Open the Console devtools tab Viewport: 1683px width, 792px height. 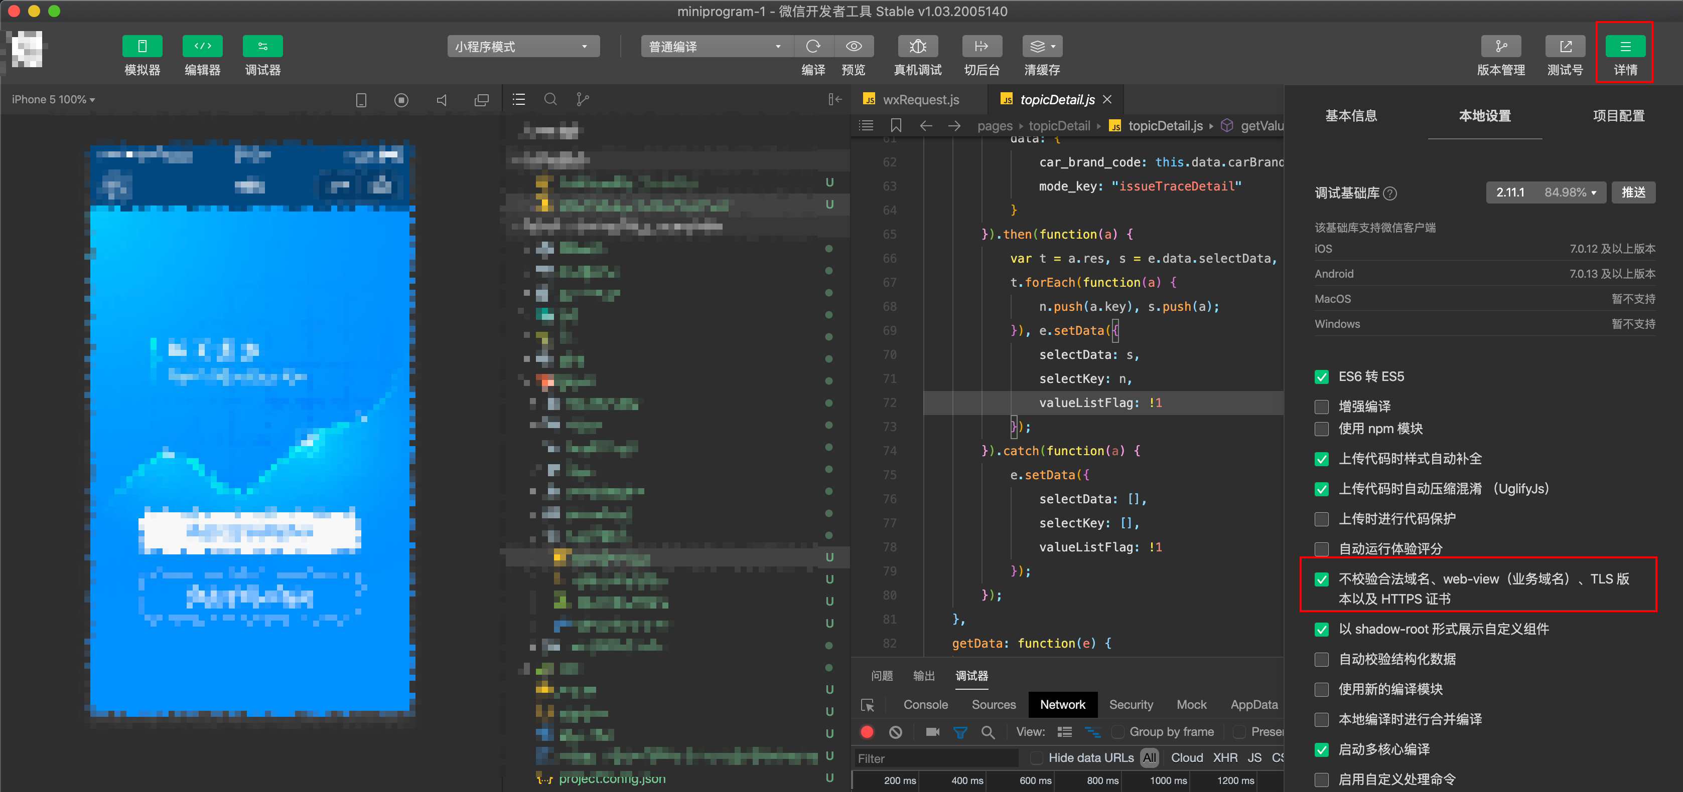click(x=925, y=705)
